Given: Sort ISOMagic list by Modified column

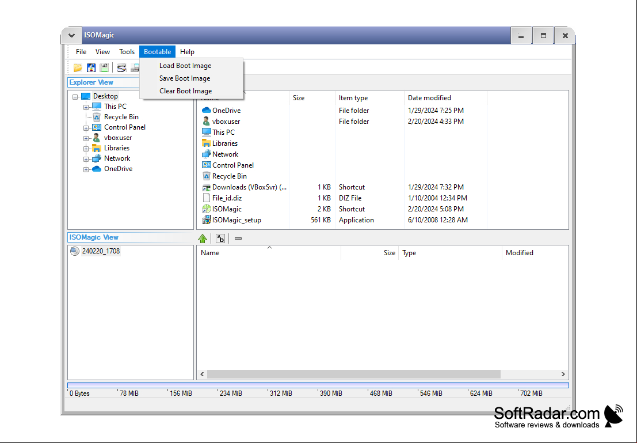Looking at the screenshot, I should [x=535, y=253].
